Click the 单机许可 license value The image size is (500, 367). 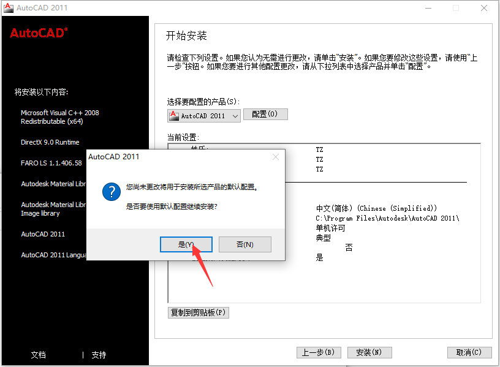point(331,228)
